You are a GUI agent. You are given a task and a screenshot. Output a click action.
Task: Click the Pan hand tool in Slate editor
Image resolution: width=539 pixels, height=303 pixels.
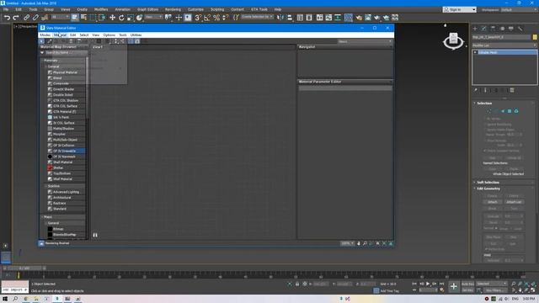[359, 243]
